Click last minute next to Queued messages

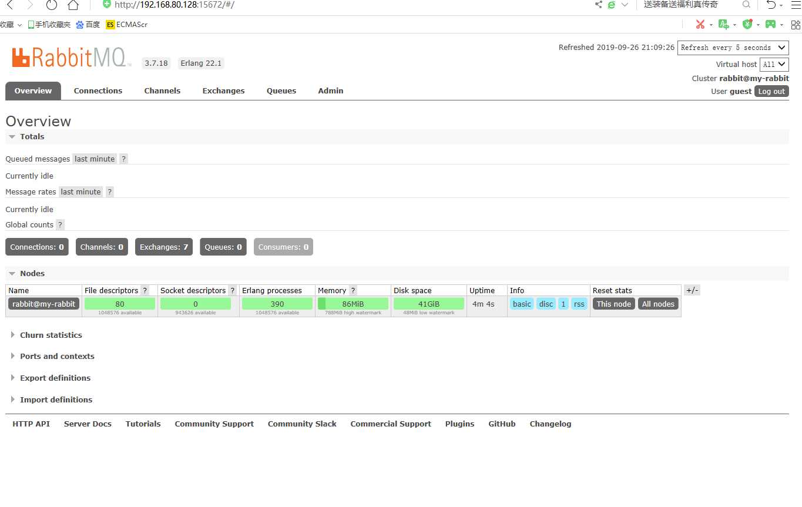(95, 159)
